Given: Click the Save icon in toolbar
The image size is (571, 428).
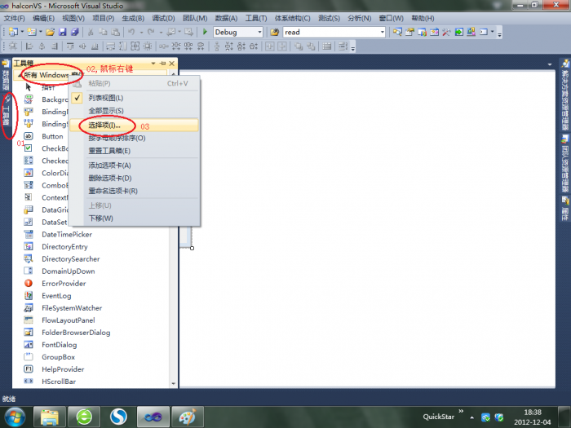Looking at the screenshot, I should click(x=63, y=32).
